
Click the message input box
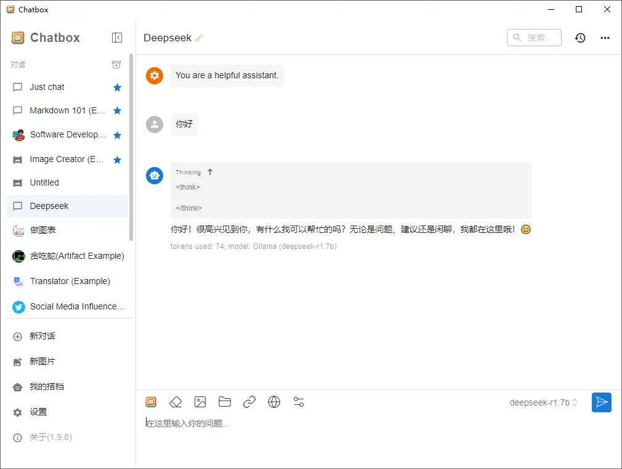tap(378, 424)
